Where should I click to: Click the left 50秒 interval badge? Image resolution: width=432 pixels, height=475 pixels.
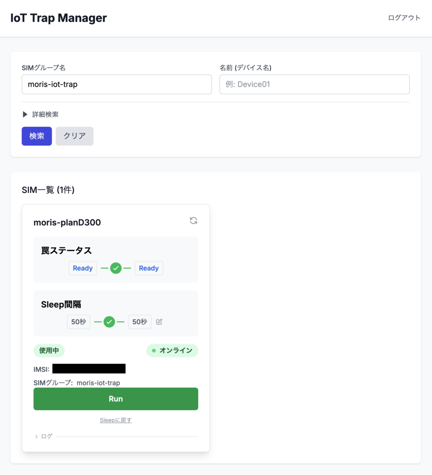pos(79,322)
